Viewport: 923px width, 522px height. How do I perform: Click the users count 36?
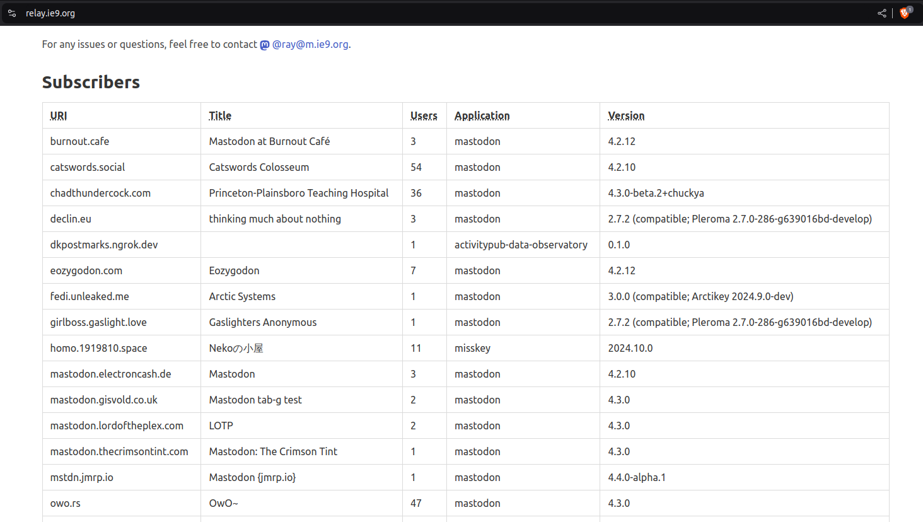point(416,193)
